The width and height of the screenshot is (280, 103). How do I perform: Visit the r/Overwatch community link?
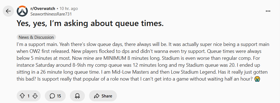pos(43,9)
